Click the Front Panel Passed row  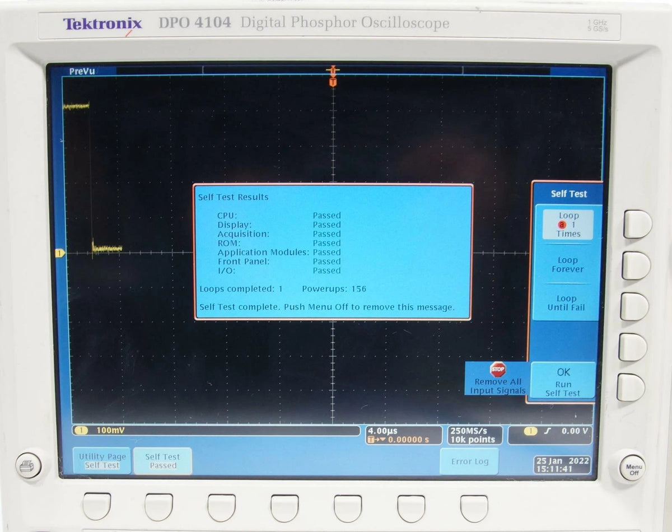(279, 262)
